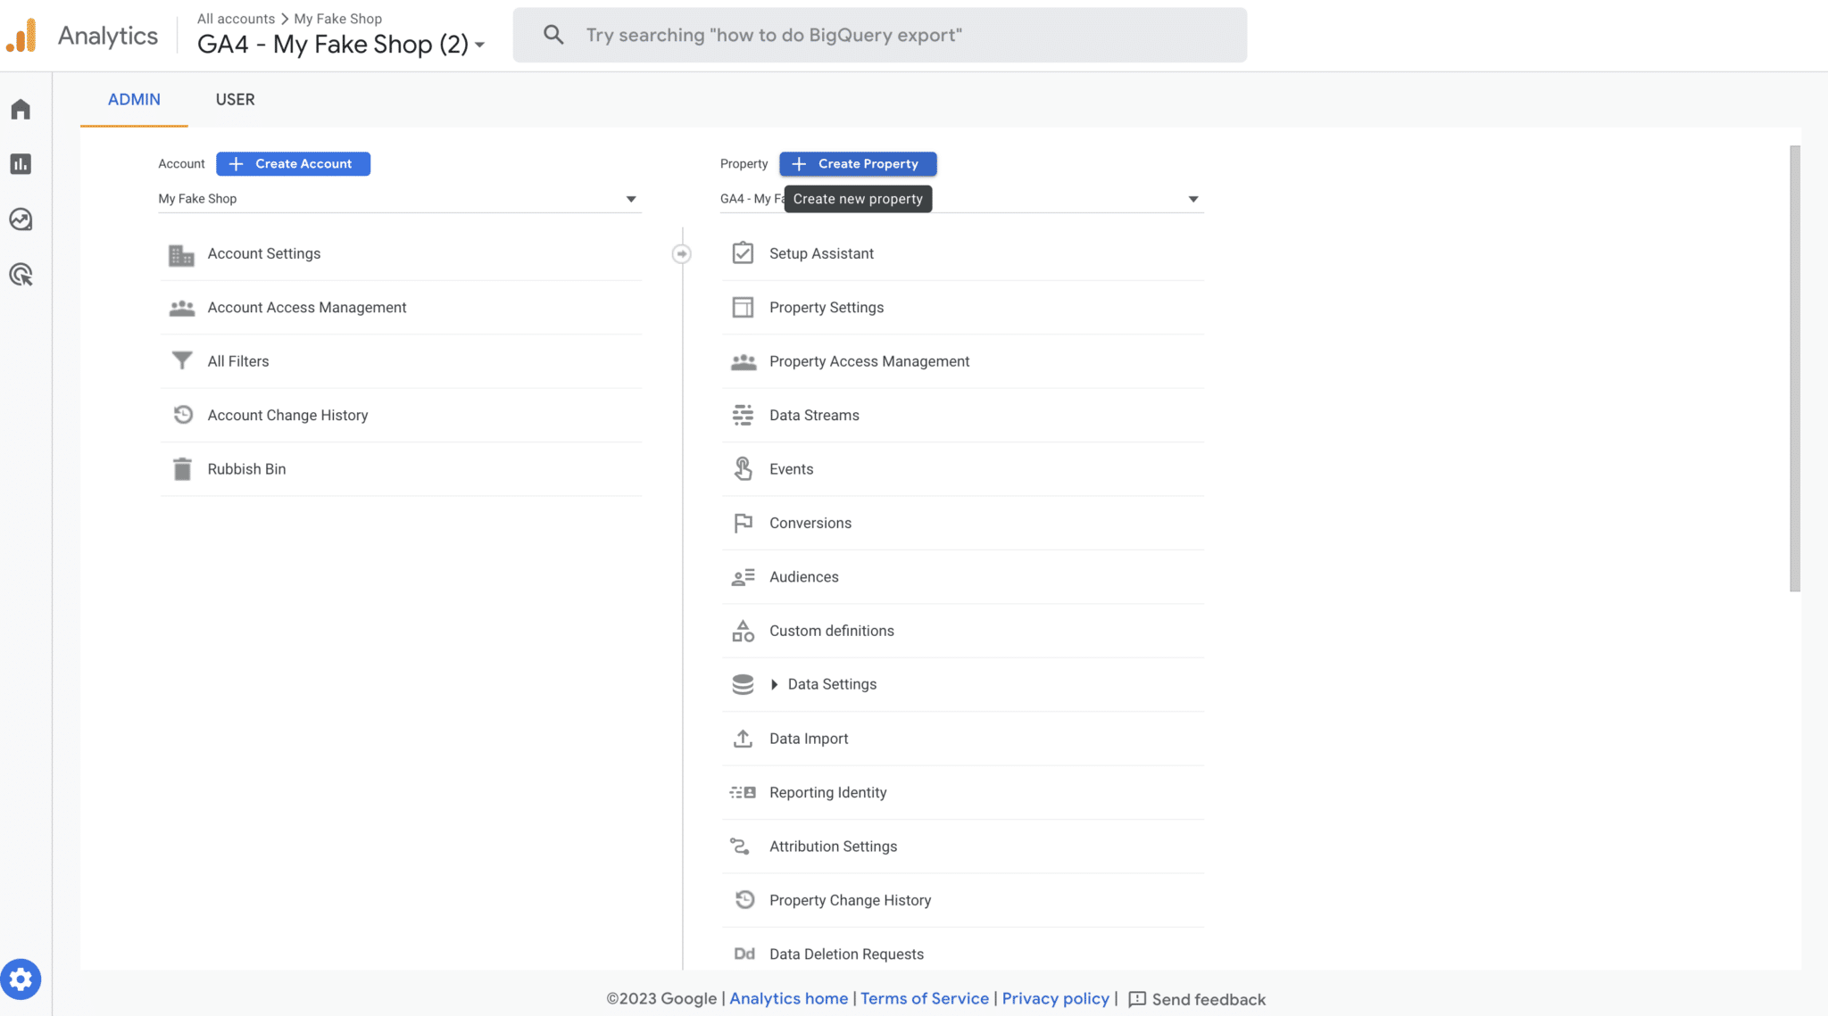The width and height of the screenshot is (1828, 1016).
Task: Expand the Data Settings section
Action: coord(774,684)
